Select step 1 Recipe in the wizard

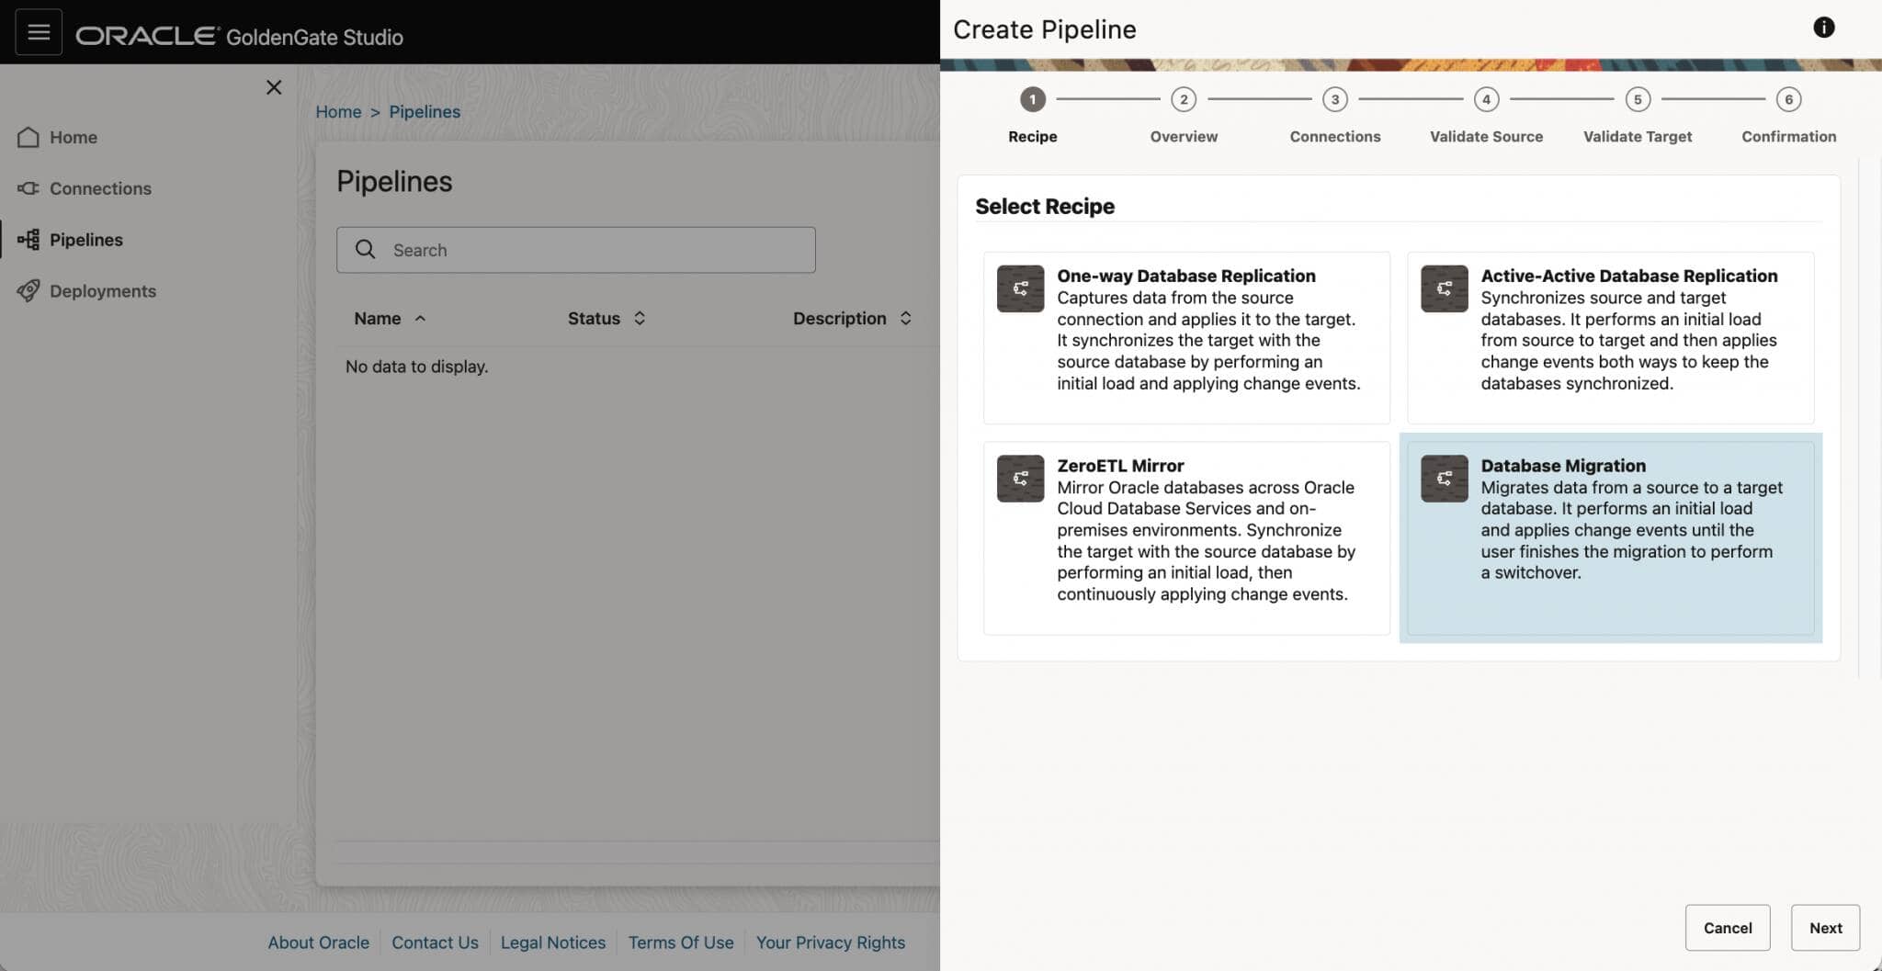coord(1032,99)
